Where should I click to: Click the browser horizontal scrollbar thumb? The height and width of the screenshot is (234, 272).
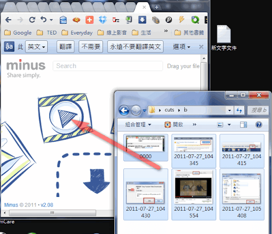click(x=53, y=213)
